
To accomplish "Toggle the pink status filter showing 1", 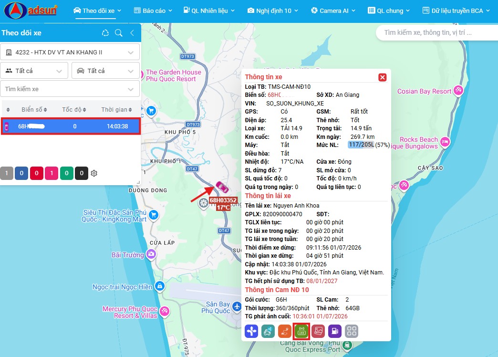I will 52,173.
